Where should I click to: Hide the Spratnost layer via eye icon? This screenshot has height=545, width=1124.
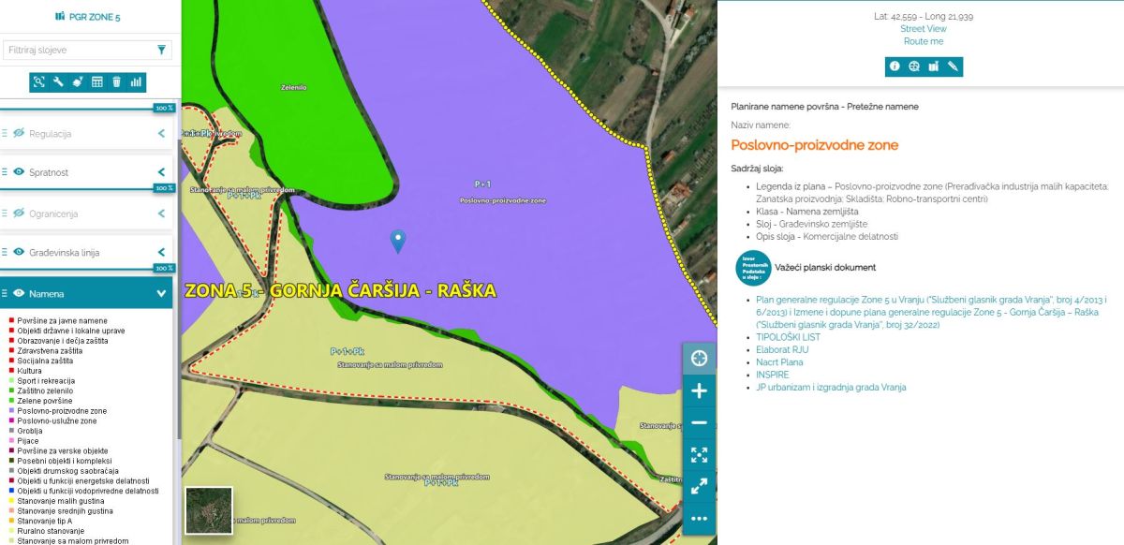coord(18,172)
